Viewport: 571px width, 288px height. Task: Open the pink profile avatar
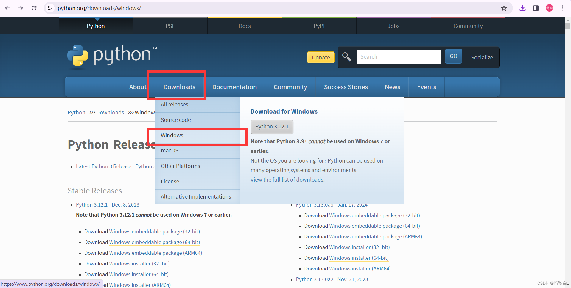click(x=549, y=8)
